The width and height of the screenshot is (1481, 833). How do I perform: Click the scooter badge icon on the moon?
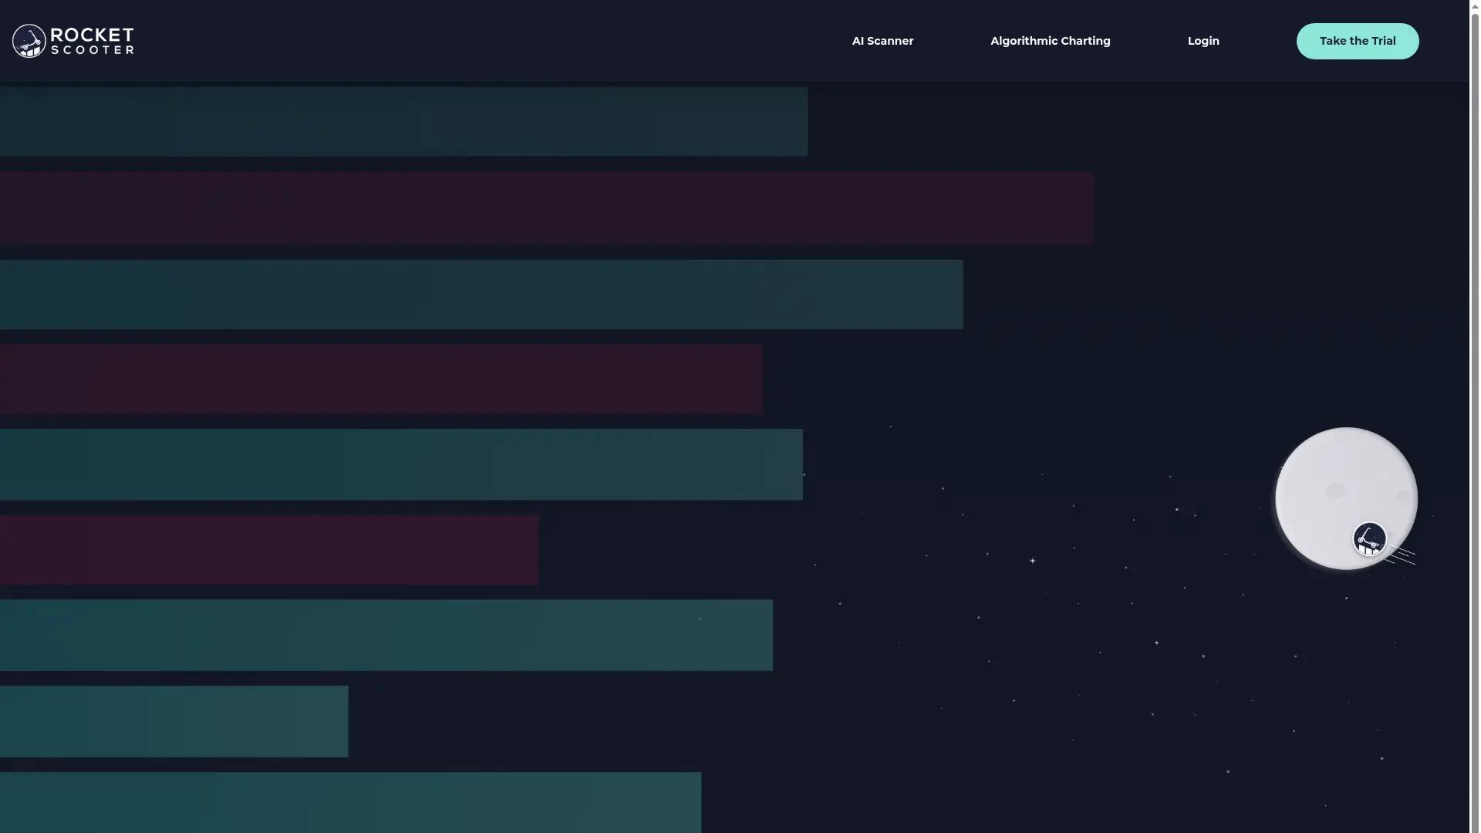[1369, 538]
